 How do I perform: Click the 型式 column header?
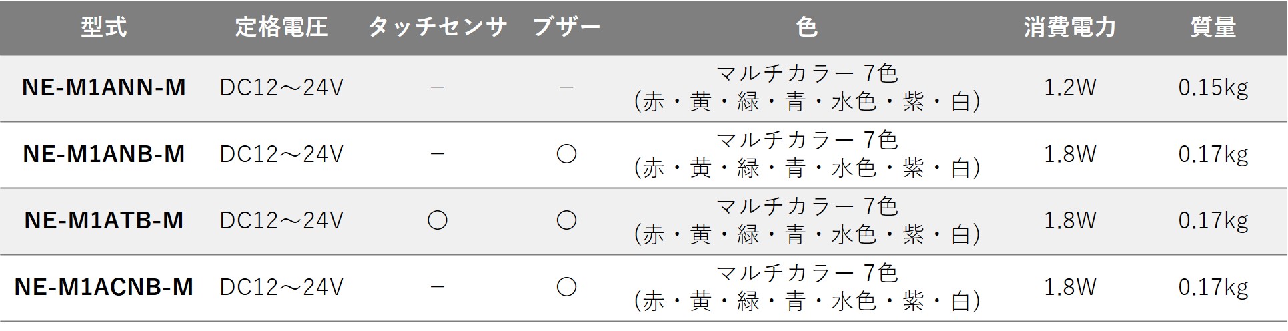pyautogui.click(x=103, y=27)
